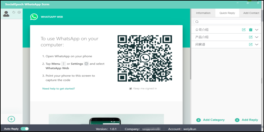Click the WhatsApp logo in header
The height and width of the screenshot is (132, 264).
click(x=34, y=17)
